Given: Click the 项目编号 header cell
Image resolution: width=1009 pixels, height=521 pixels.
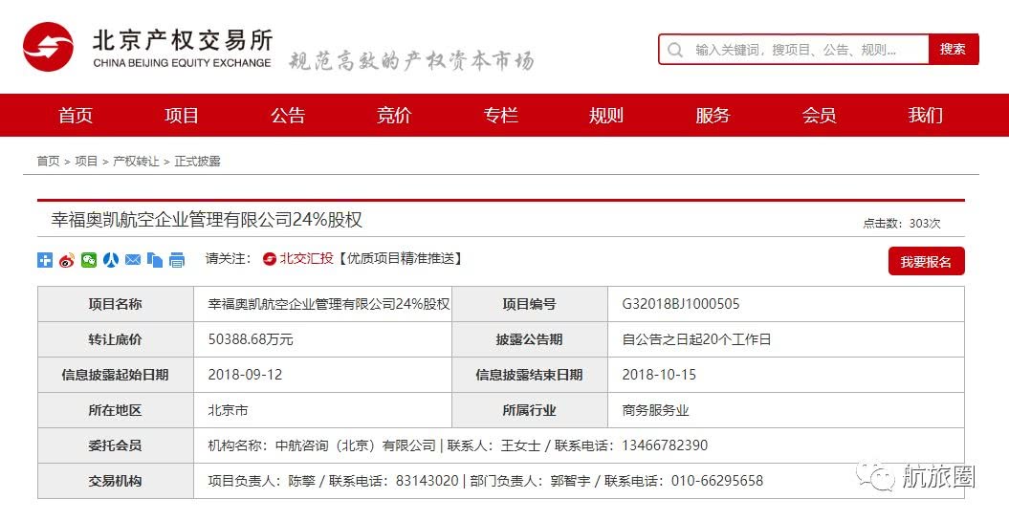Looking at the screenshot, I should point(530,304).
